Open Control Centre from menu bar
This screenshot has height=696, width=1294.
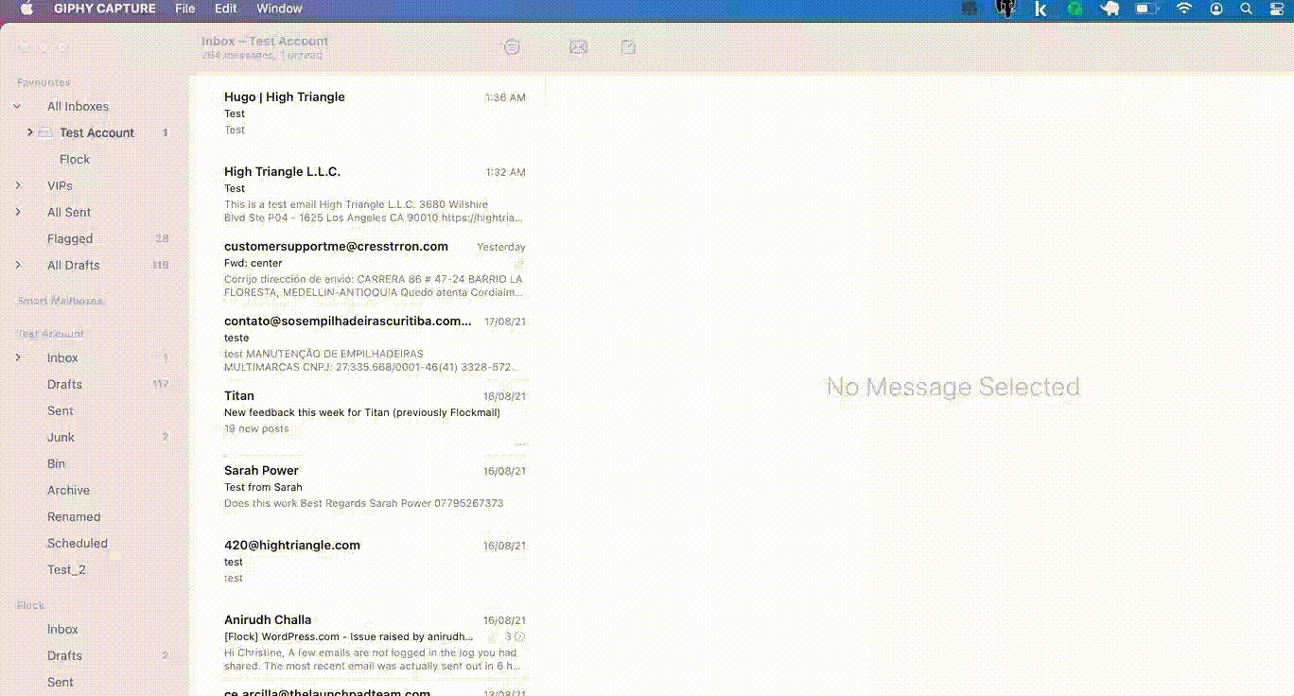(1276, 9)
